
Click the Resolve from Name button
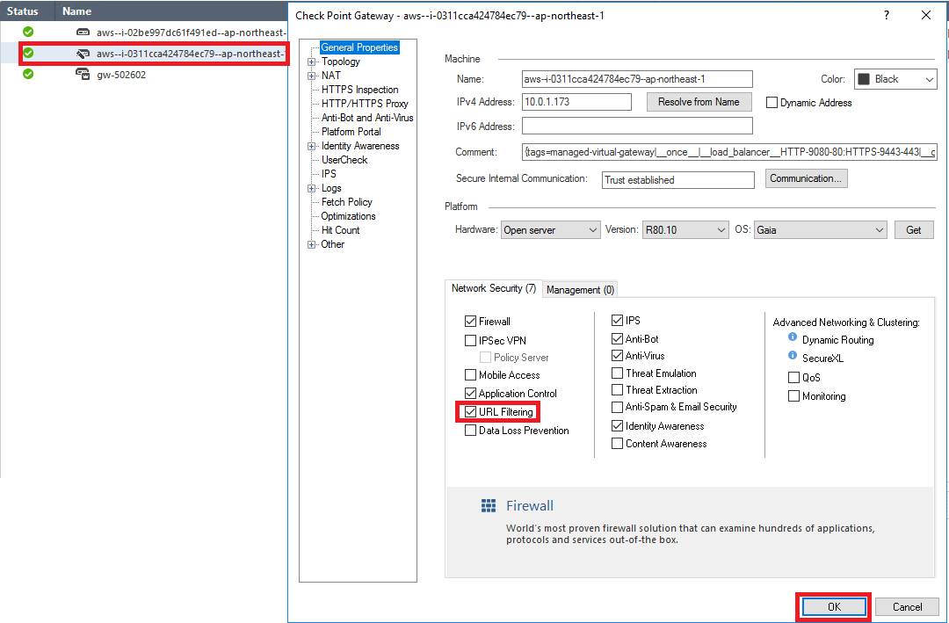[699, 102]
